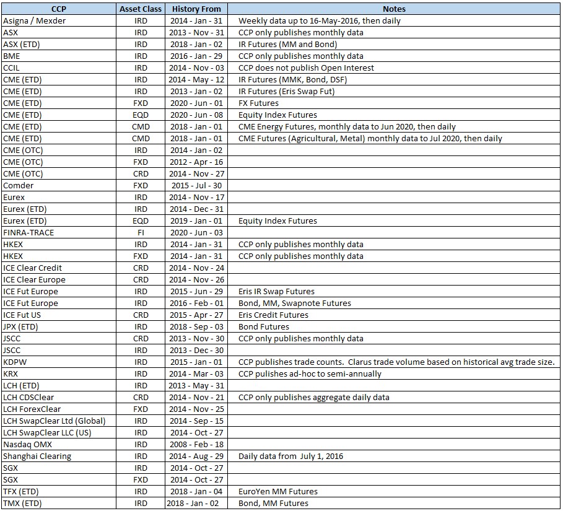Screen dimensions: 563x511
Task: Click the ICE Fut US cell
Action: click(x=58, y=315)
